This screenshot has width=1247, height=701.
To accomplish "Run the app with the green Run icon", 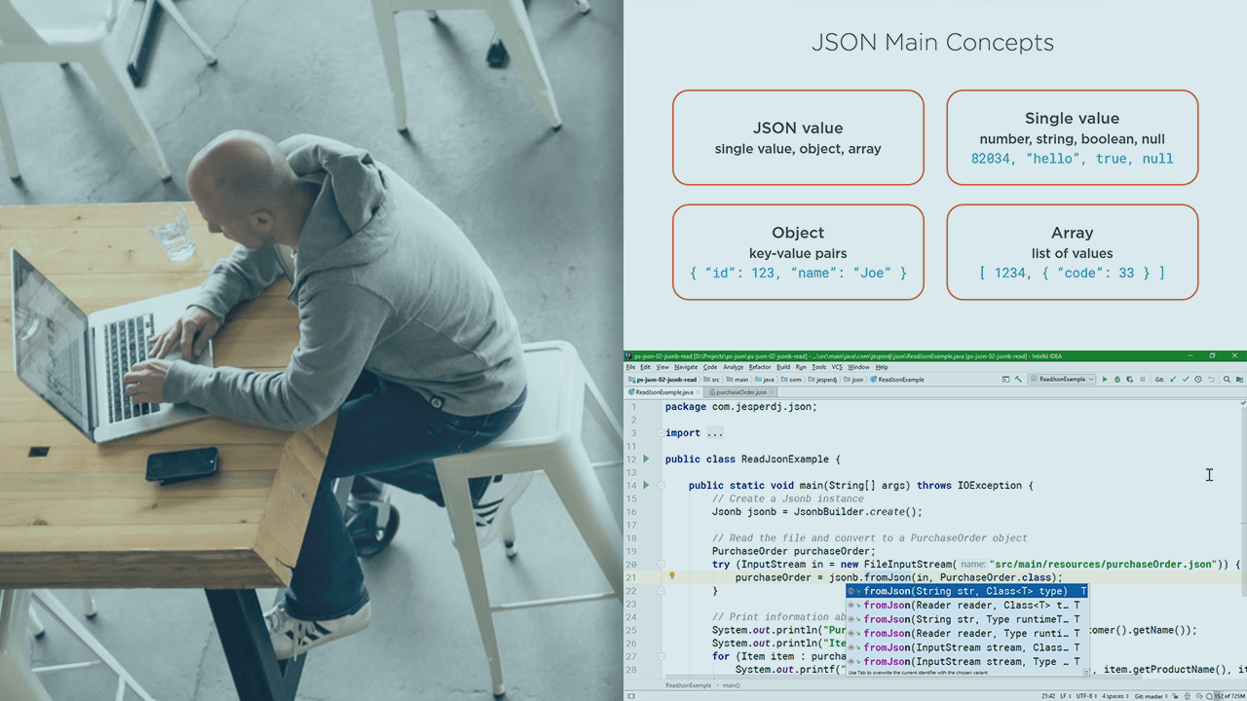I will click(x=1105, y=380).
